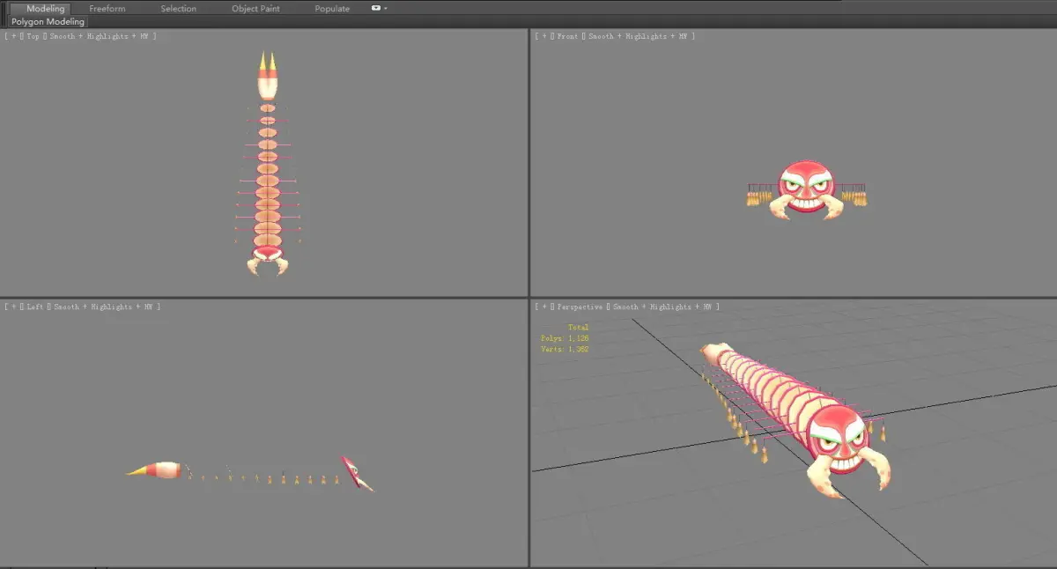The width and height of the screenshot is (1057, 569).
Task: Click the ribbon minimize toggle icon
Action: [x=376, y=8]
